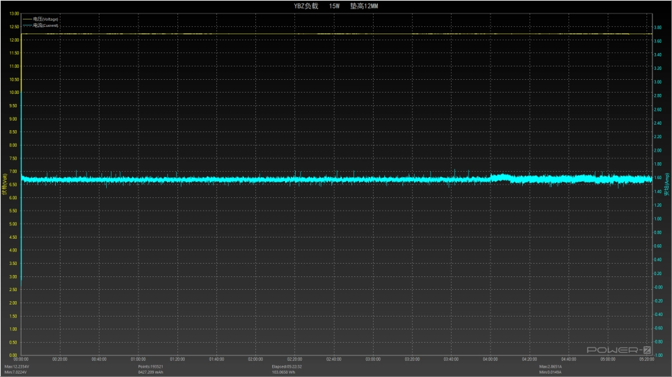
Task: Click the 01:20:00 time axis label
Action: [x=177, y=360]
